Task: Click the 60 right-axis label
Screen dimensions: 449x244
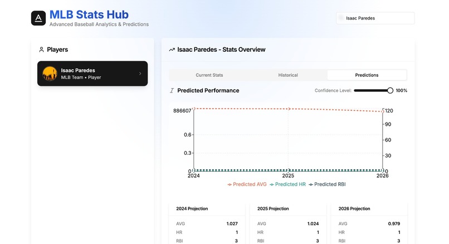Action: pos(388,140)
